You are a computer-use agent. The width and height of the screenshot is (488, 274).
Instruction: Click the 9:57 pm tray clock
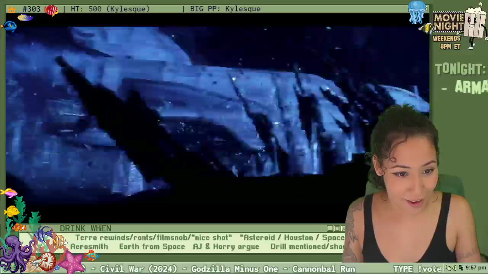coord(476,268)
